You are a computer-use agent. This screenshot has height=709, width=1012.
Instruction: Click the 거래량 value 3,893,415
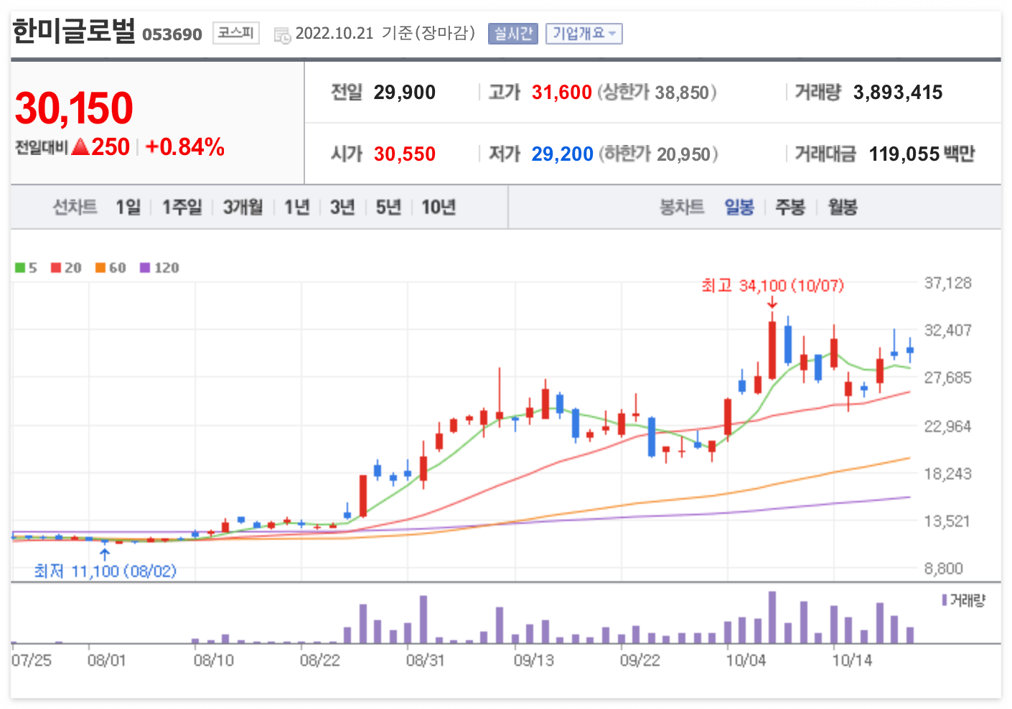click(898, 93)
